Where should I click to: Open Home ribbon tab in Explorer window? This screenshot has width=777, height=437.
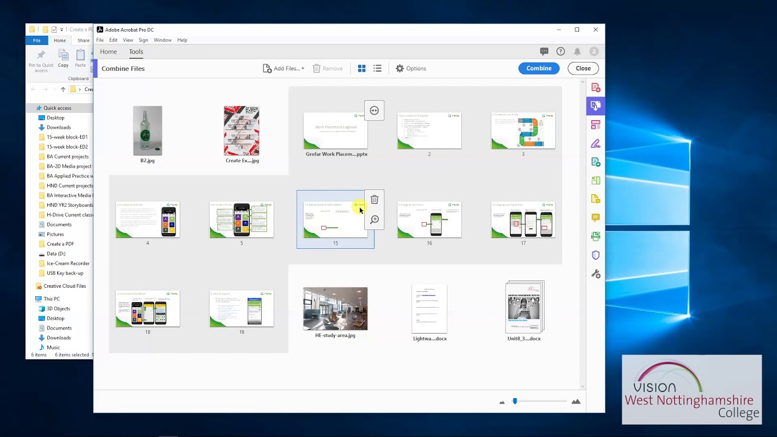pyautogui.click(x=59, y=41)
